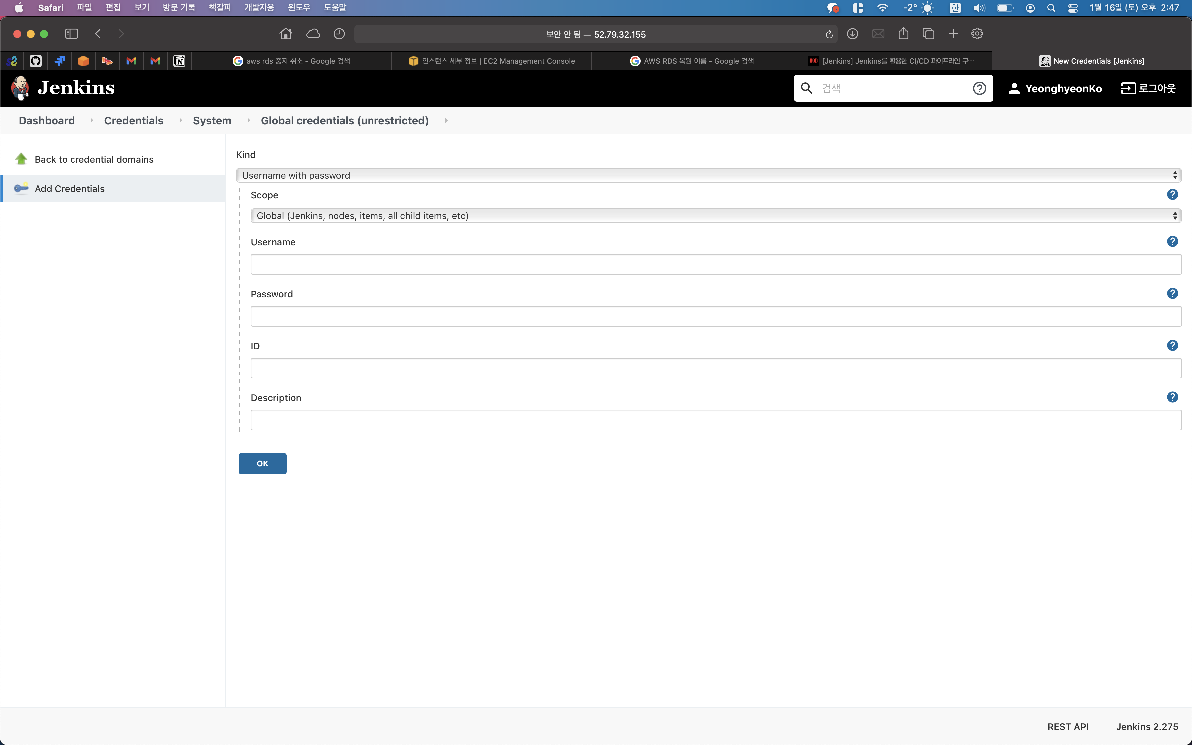This screenshot has height=745, width=1192.
Task: Click the Safari share icon
Action: [903, 34]
